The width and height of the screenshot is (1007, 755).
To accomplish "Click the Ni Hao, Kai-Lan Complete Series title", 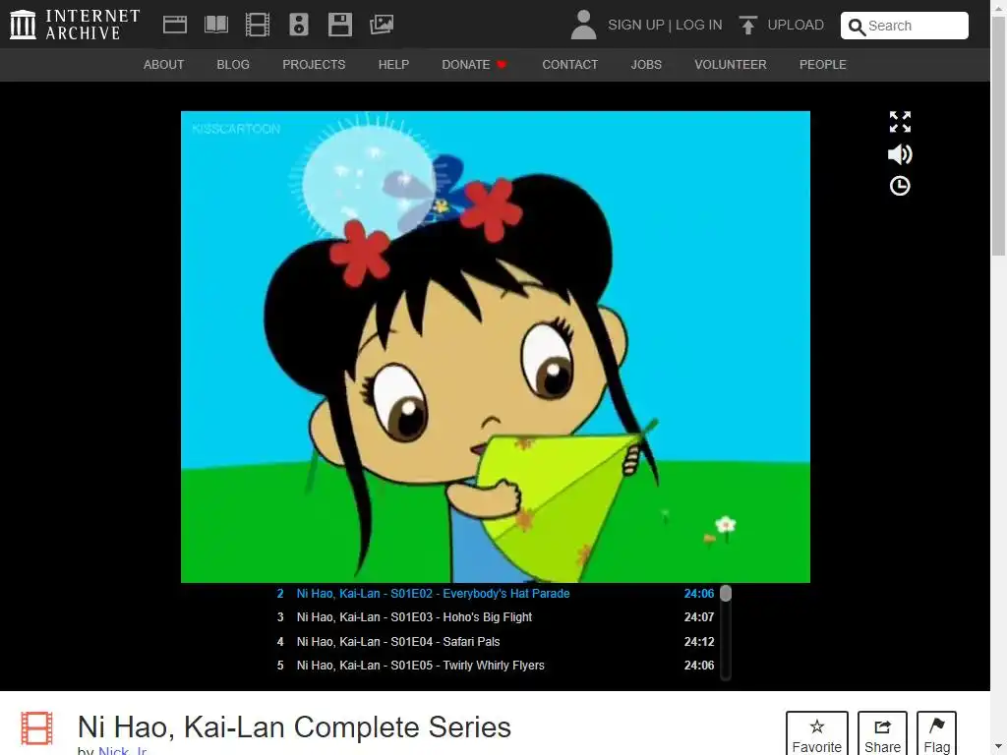I will (x=294, y=727).
